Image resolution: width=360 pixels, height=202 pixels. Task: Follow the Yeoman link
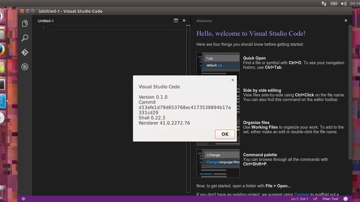301,195
